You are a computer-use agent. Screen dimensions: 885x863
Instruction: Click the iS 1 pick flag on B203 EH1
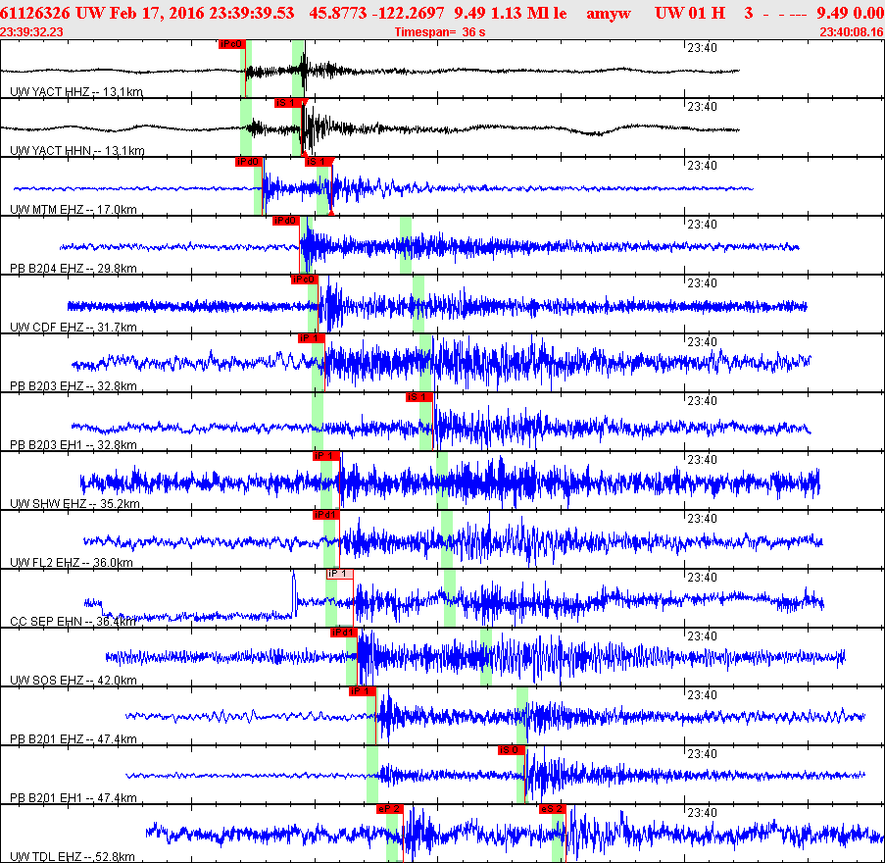[x=418, y=396]
